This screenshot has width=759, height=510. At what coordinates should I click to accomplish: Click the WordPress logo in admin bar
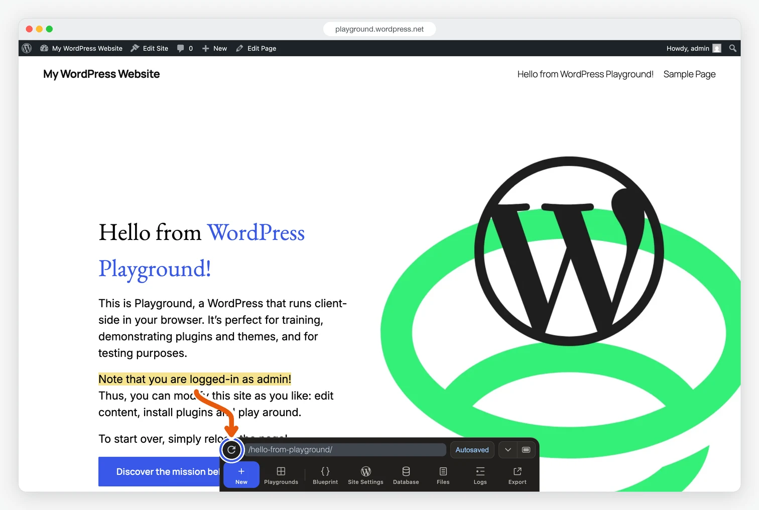[x=27, y=48]
